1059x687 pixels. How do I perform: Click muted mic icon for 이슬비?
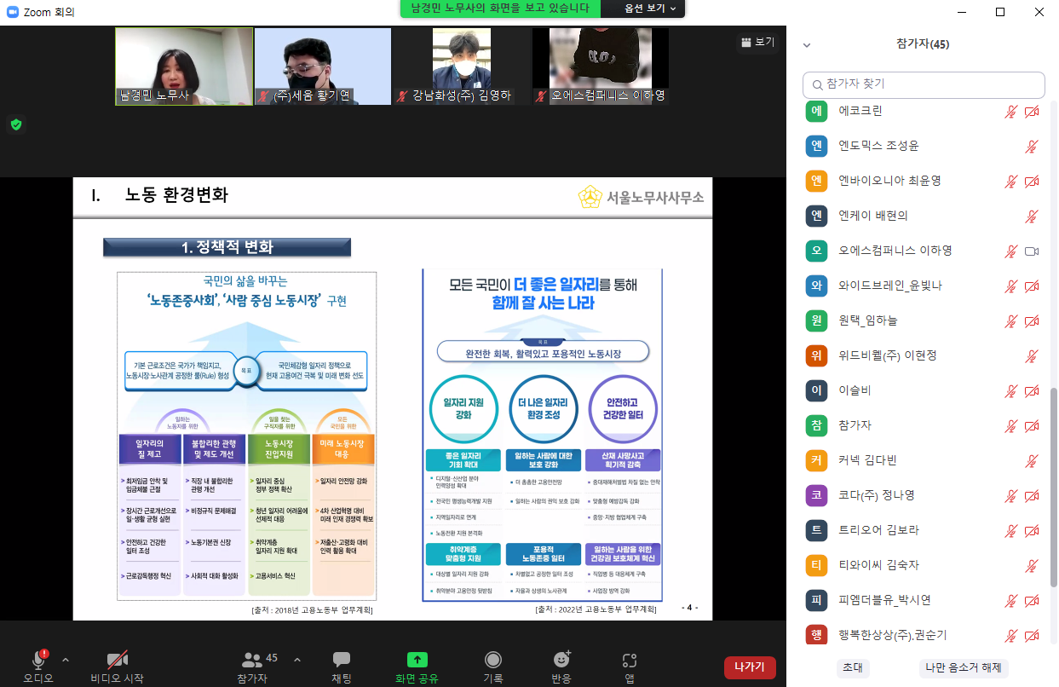click(1011, 390)
